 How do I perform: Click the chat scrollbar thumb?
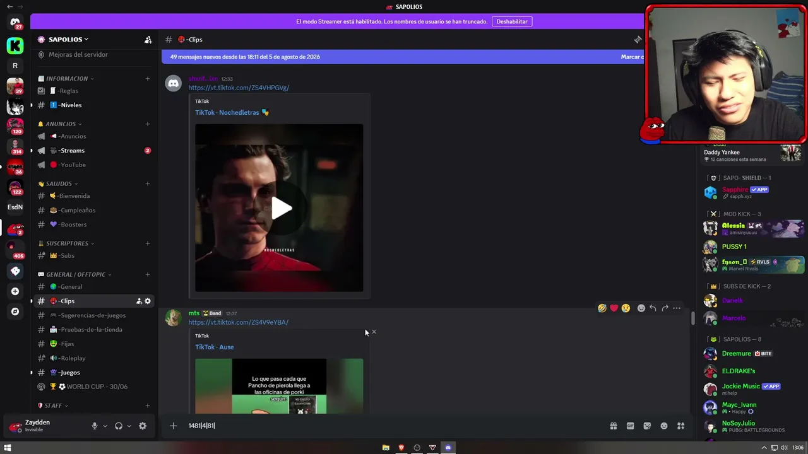pyautogui.click(x=692, y=318)
